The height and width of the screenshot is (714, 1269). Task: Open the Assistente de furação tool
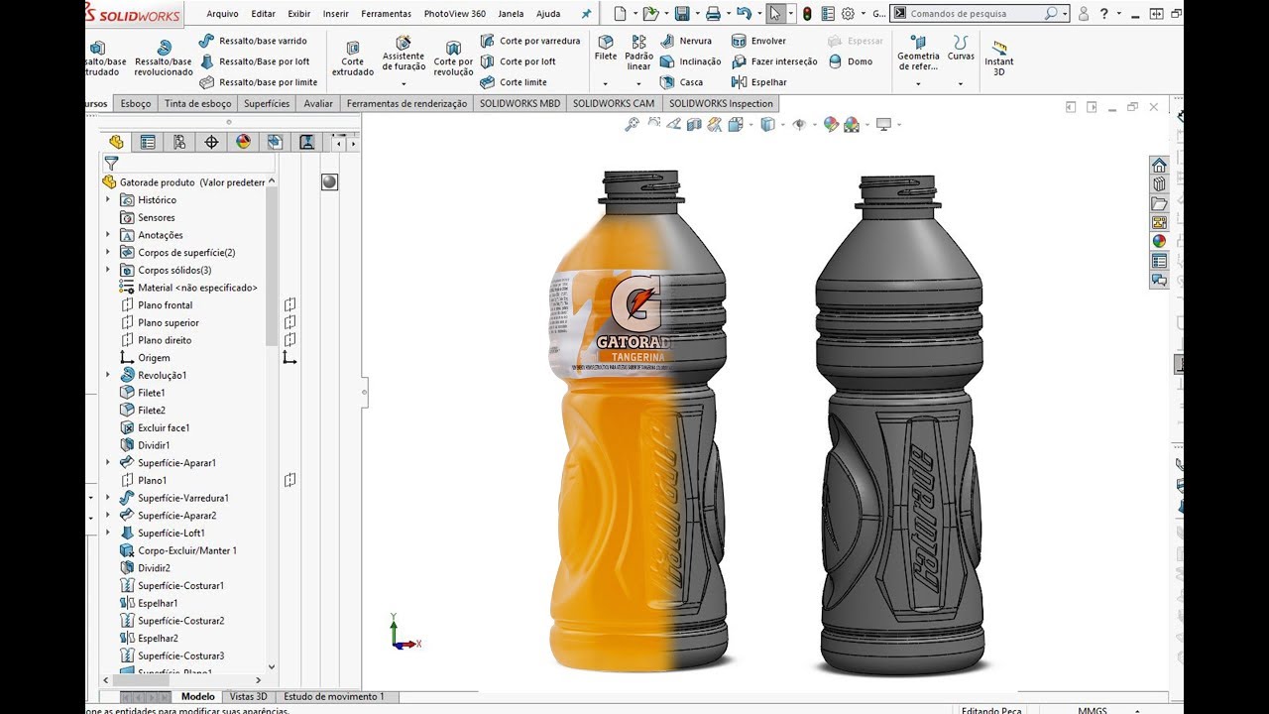(404, 54)
